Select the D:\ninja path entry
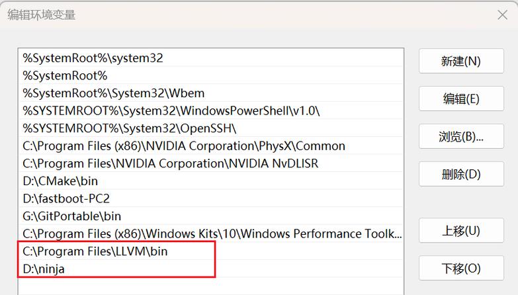Image resolution: width=518 pixels, height=295 pixels. 44,269
